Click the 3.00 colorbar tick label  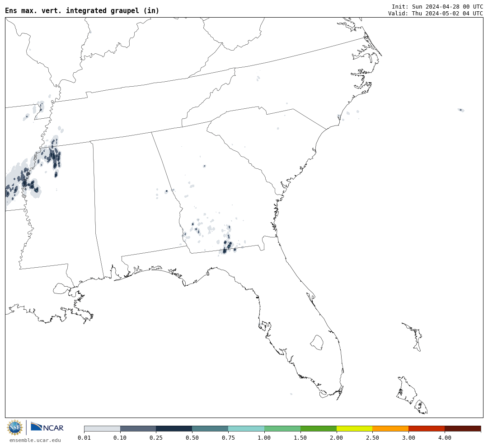point(408,437)
